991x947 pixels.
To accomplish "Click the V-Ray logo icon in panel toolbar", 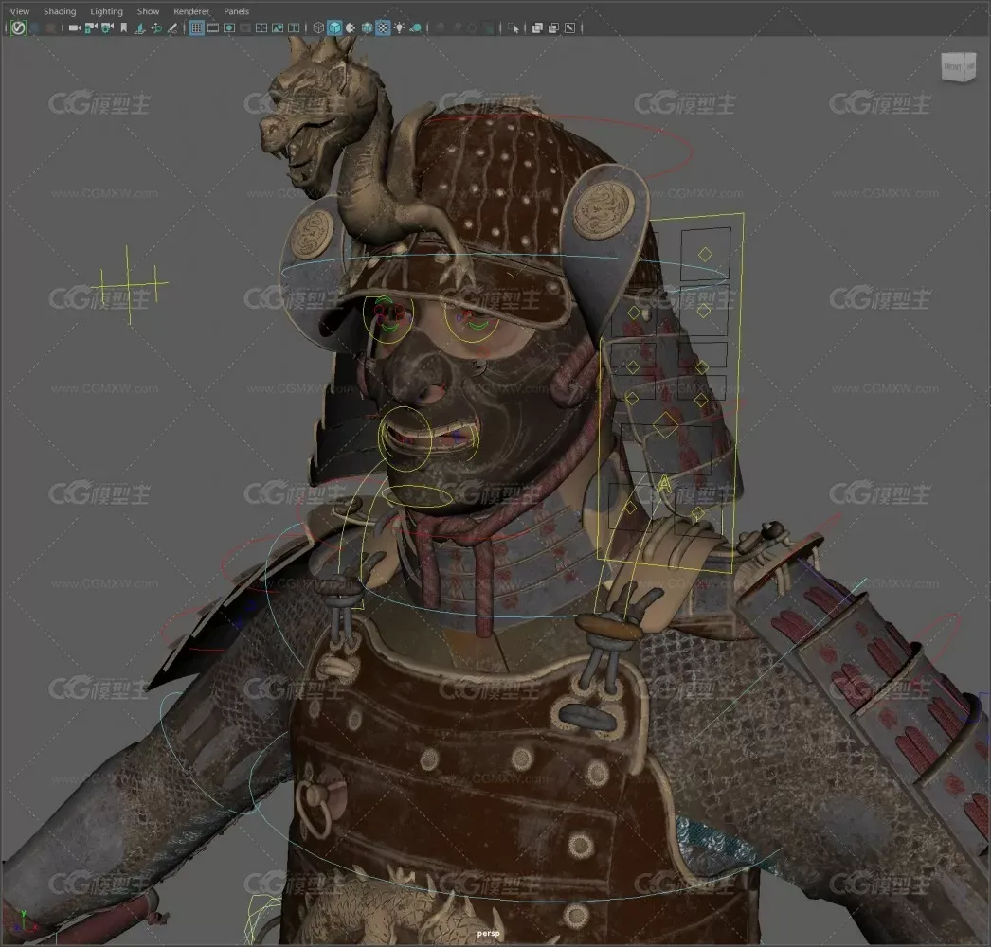I will point(18,27).
